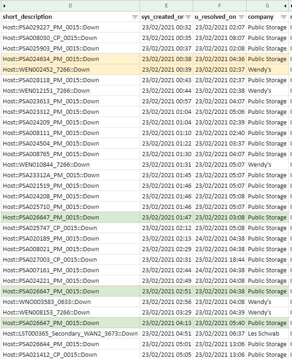Select cell Host::PSA021519_PM_0015::Down
Screen dimensions: 292x359
tap(71, 185)
